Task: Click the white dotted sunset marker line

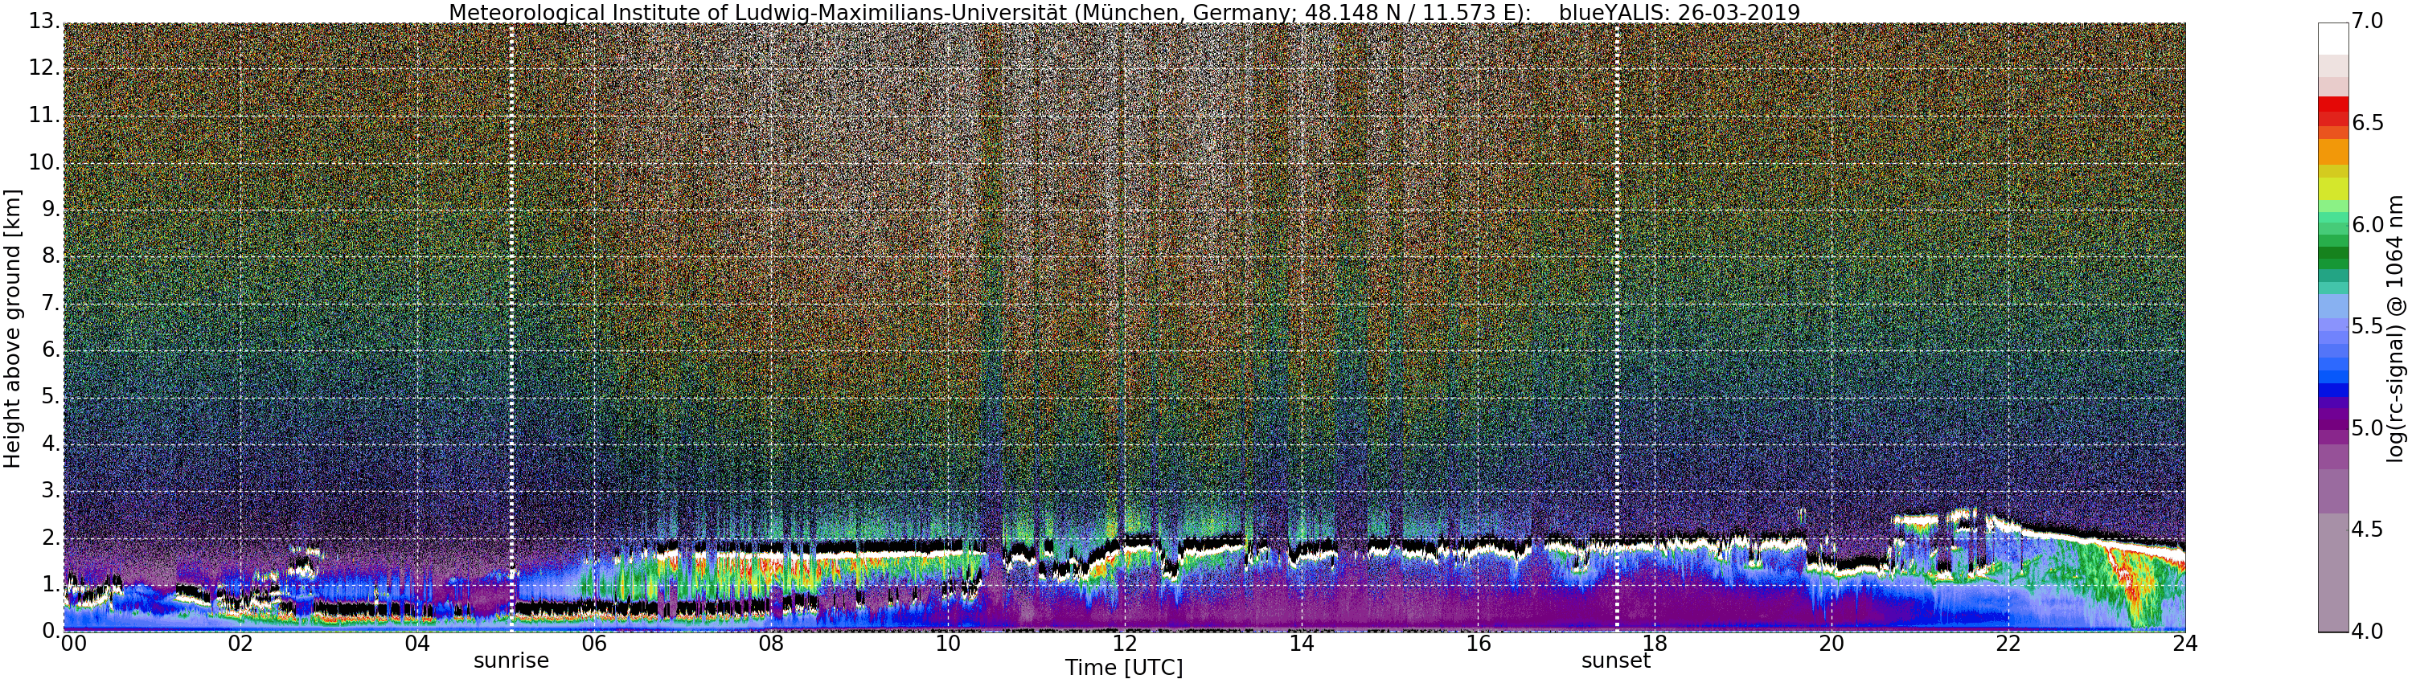Action: coord(1617,328)
